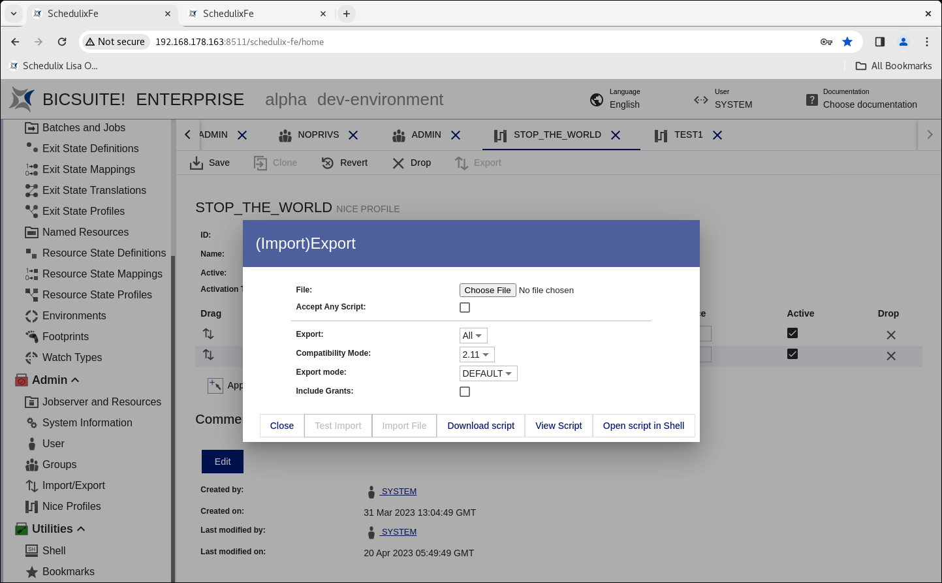
Task: Click the Revert icon in toolbar
Action: 328,163
